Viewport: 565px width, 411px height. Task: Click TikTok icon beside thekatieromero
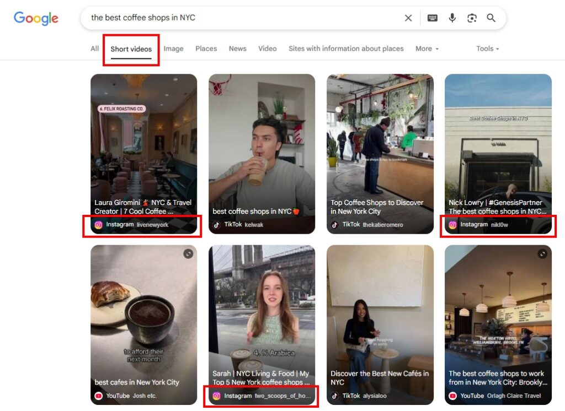(x=335, y=225)
